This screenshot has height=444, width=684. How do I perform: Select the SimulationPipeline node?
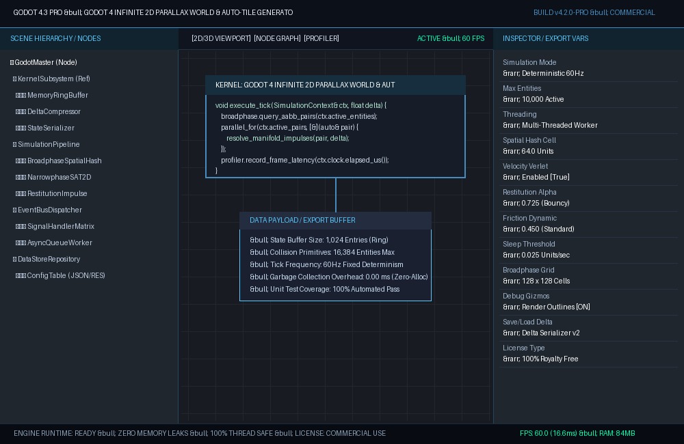pyautogui.click(x=49, y=144)
